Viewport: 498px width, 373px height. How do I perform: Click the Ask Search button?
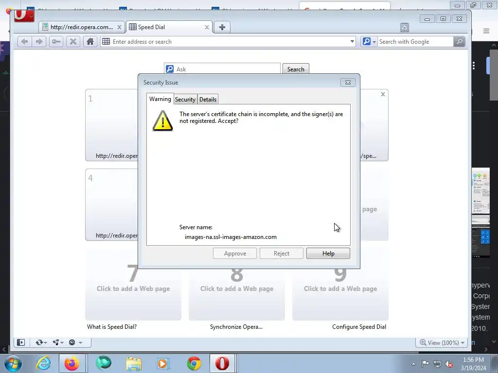[296, 69]
